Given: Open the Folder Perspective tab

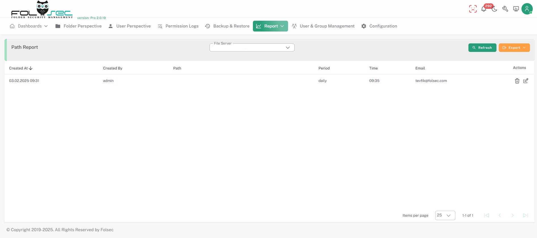Looking at the screenshot, I should click(79, 26).
